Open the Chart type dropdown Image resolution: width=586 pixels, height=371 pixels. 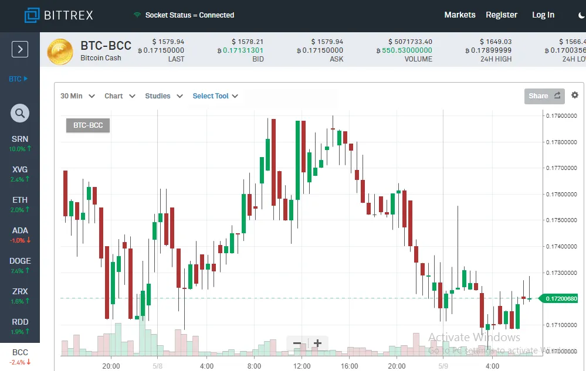120,96
